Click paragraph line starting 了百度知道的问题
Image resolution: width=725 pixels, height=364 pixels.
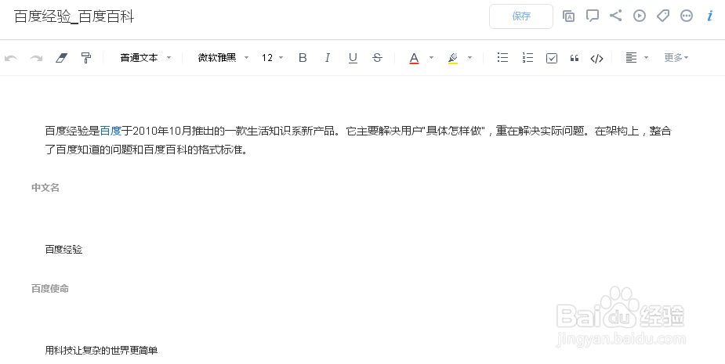coord(147,150)
